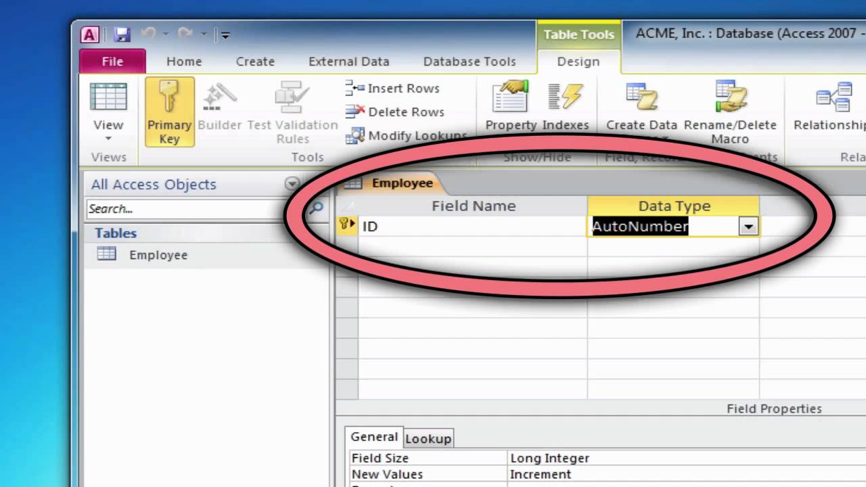866x487 pixels.
Task: Toggle the Primary Key button
Action: (x=170, y=112)
